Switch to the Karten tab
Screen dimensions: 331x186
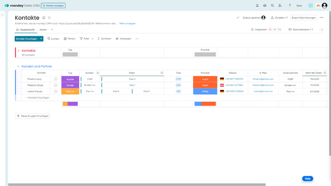(x=43, y=29)
